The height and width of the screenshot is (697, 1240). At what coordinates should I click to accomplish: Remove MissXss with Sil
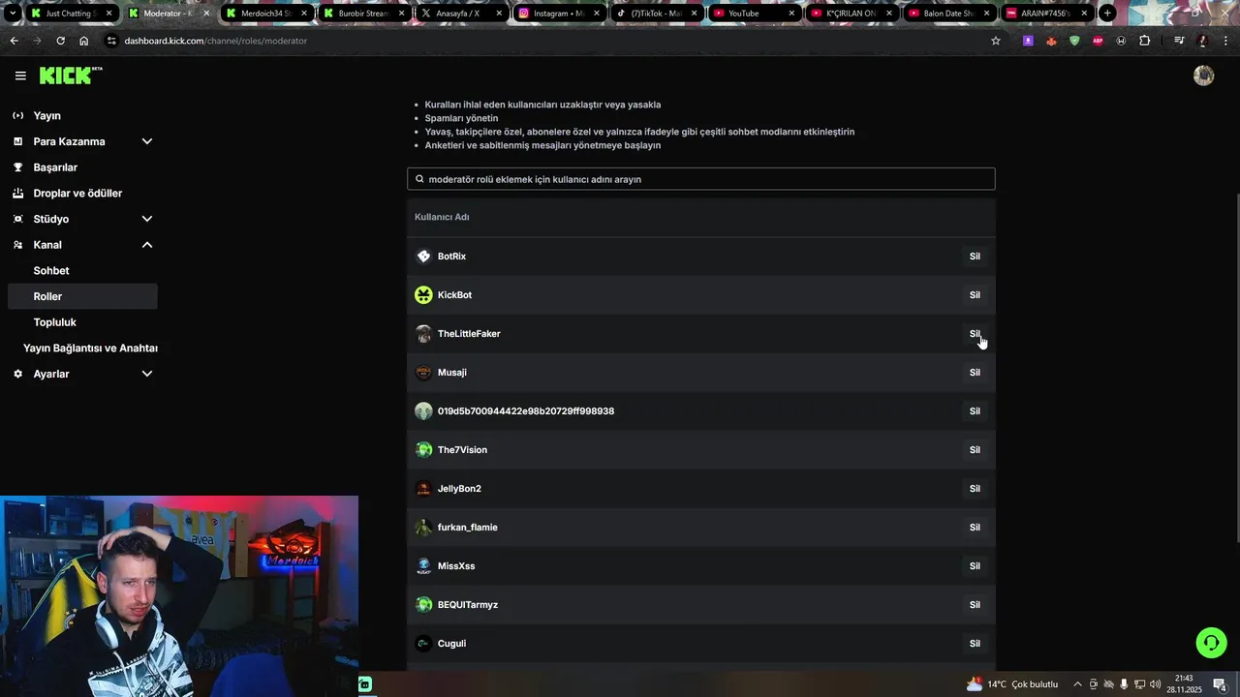pyautogui.click(x=975, y=566)
